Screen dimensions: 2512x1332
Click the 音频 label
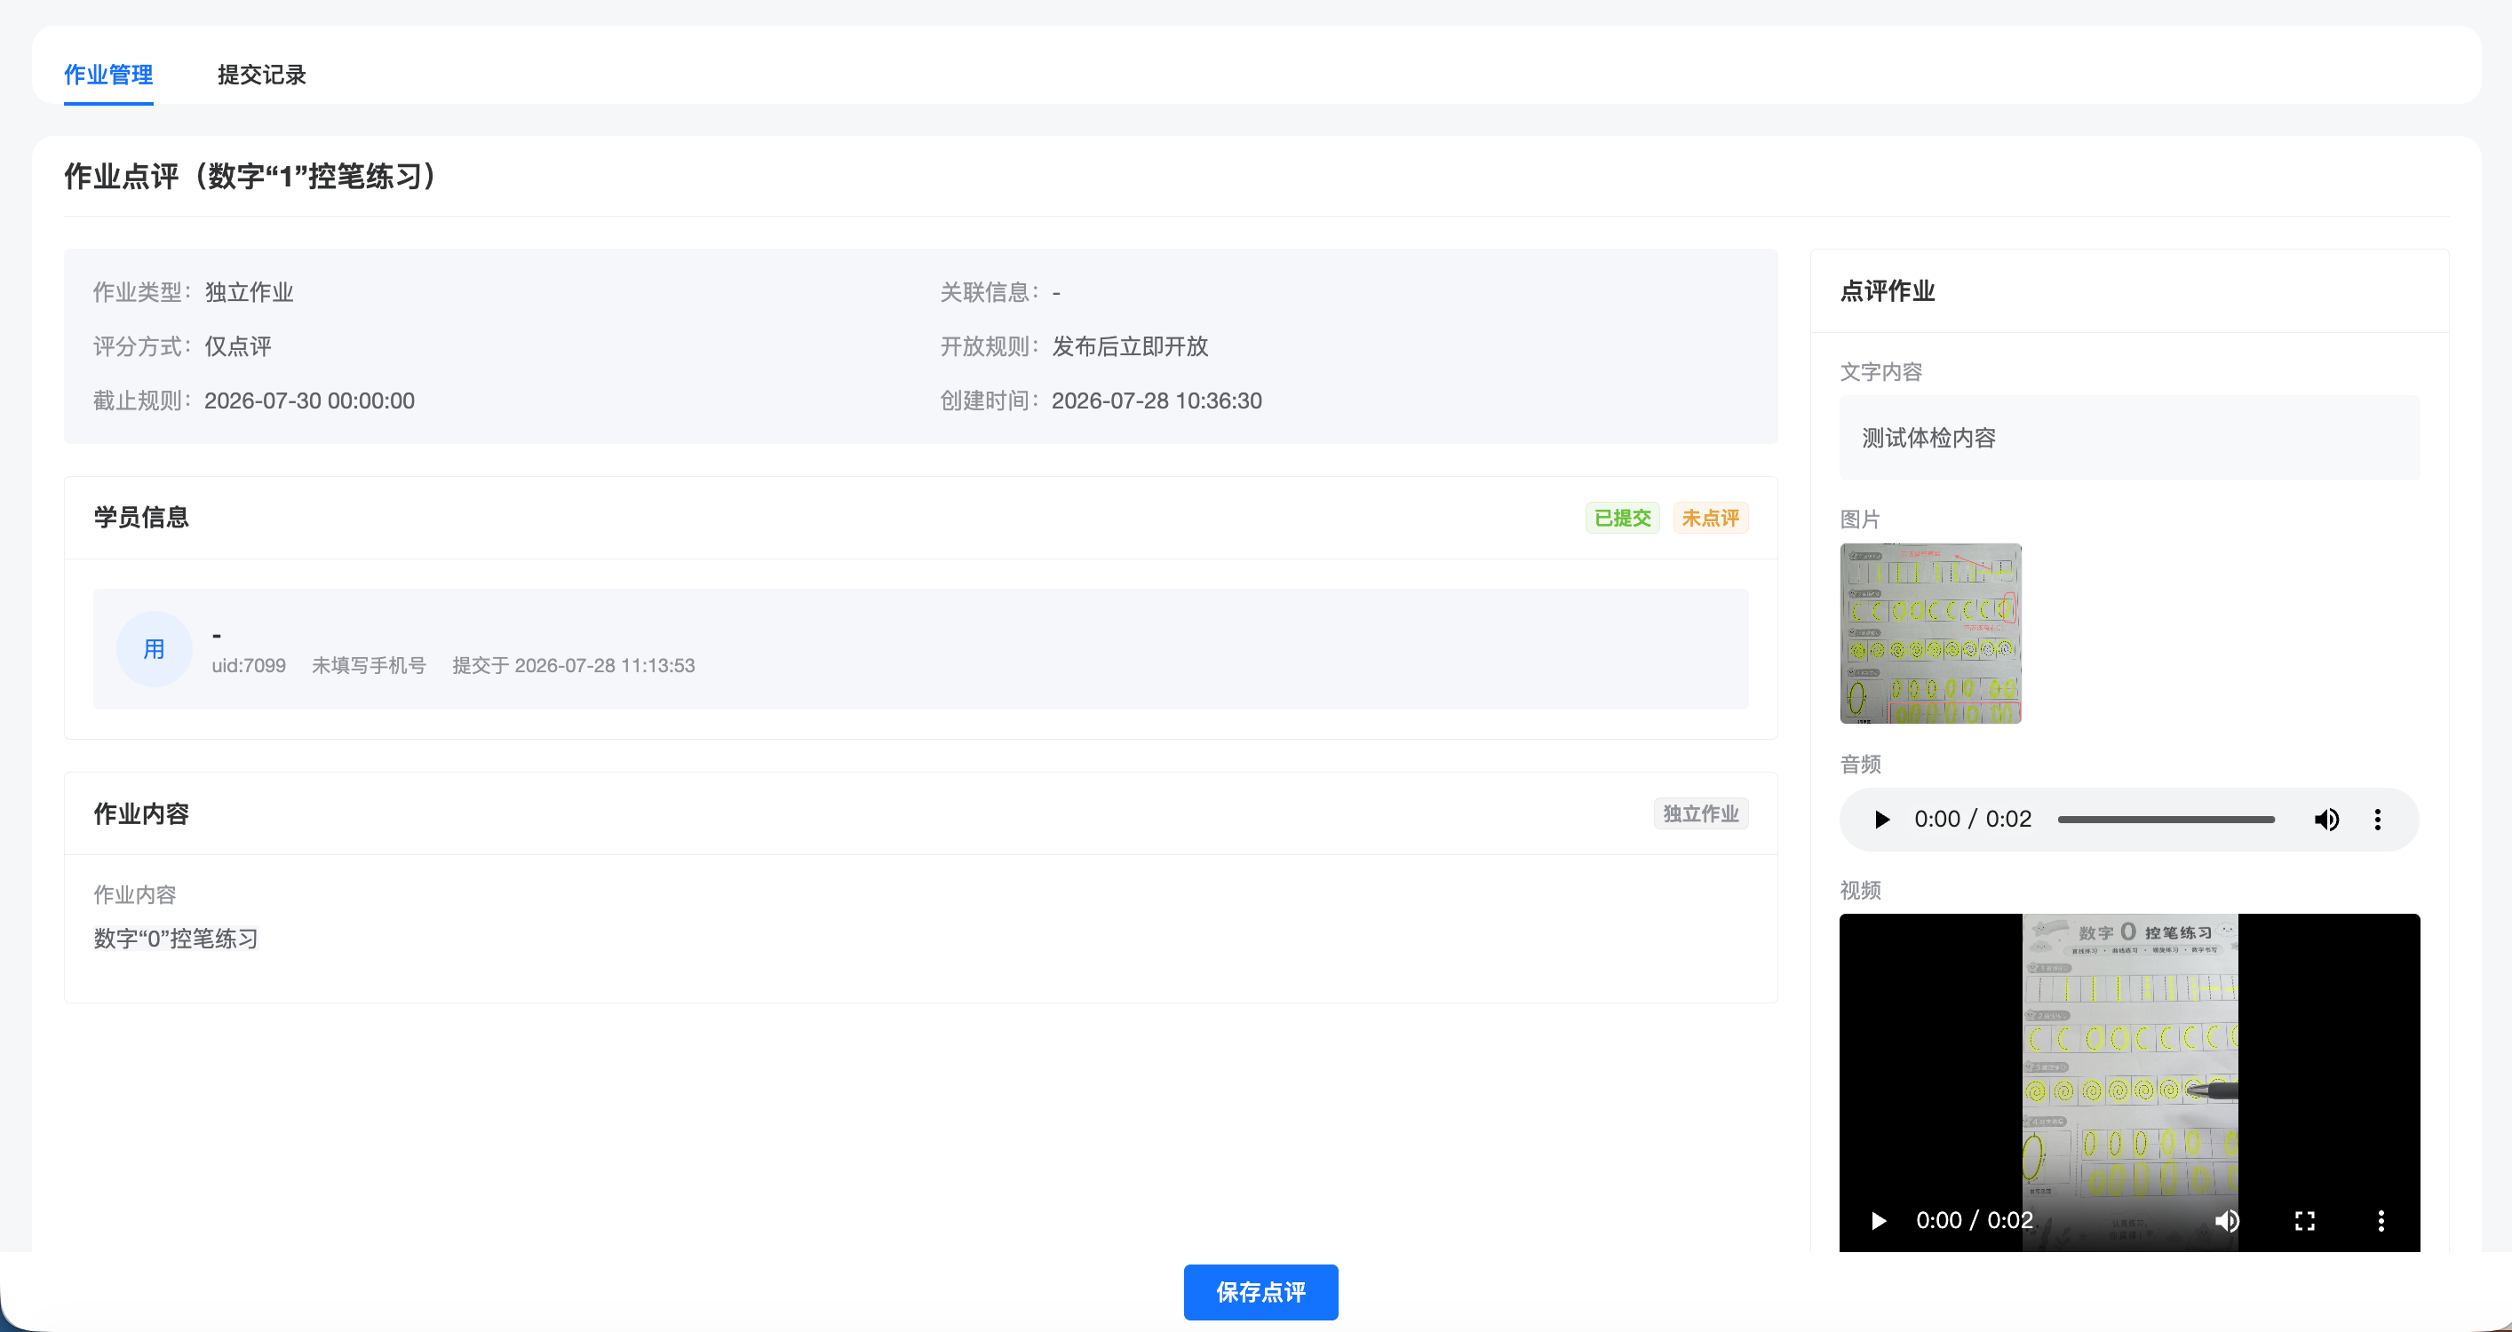1860,765
